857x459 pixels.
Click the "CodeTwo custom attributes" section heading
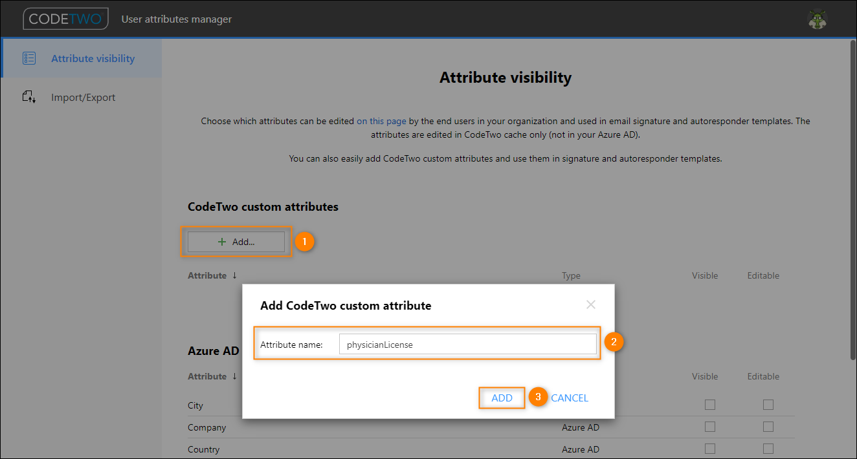263,207
